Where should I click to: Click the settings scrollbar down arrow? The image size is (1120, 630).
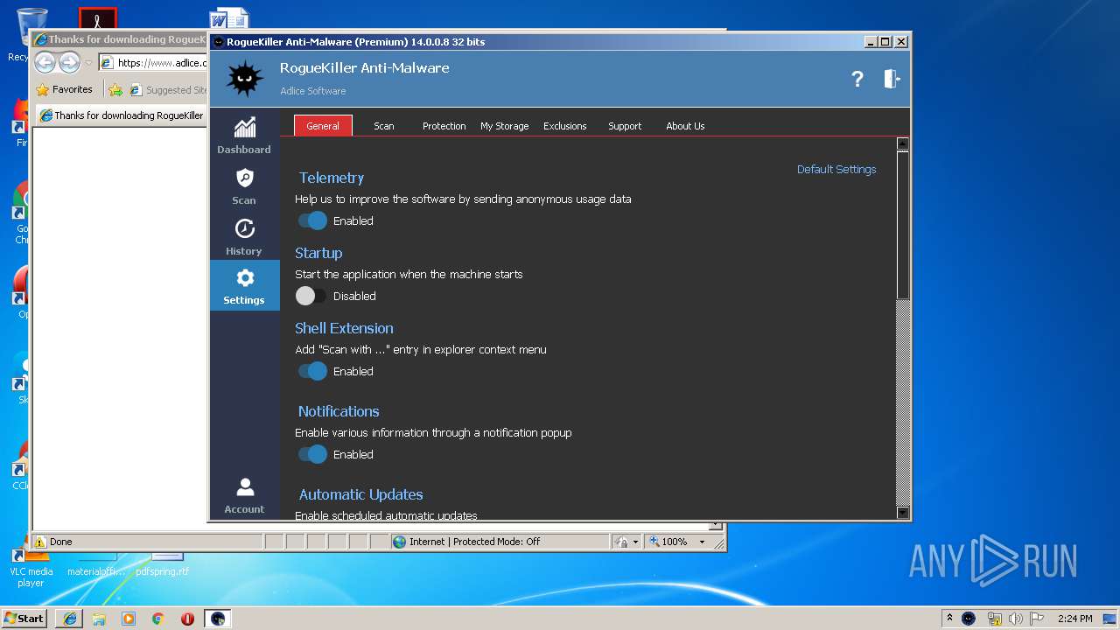[903, 513]
